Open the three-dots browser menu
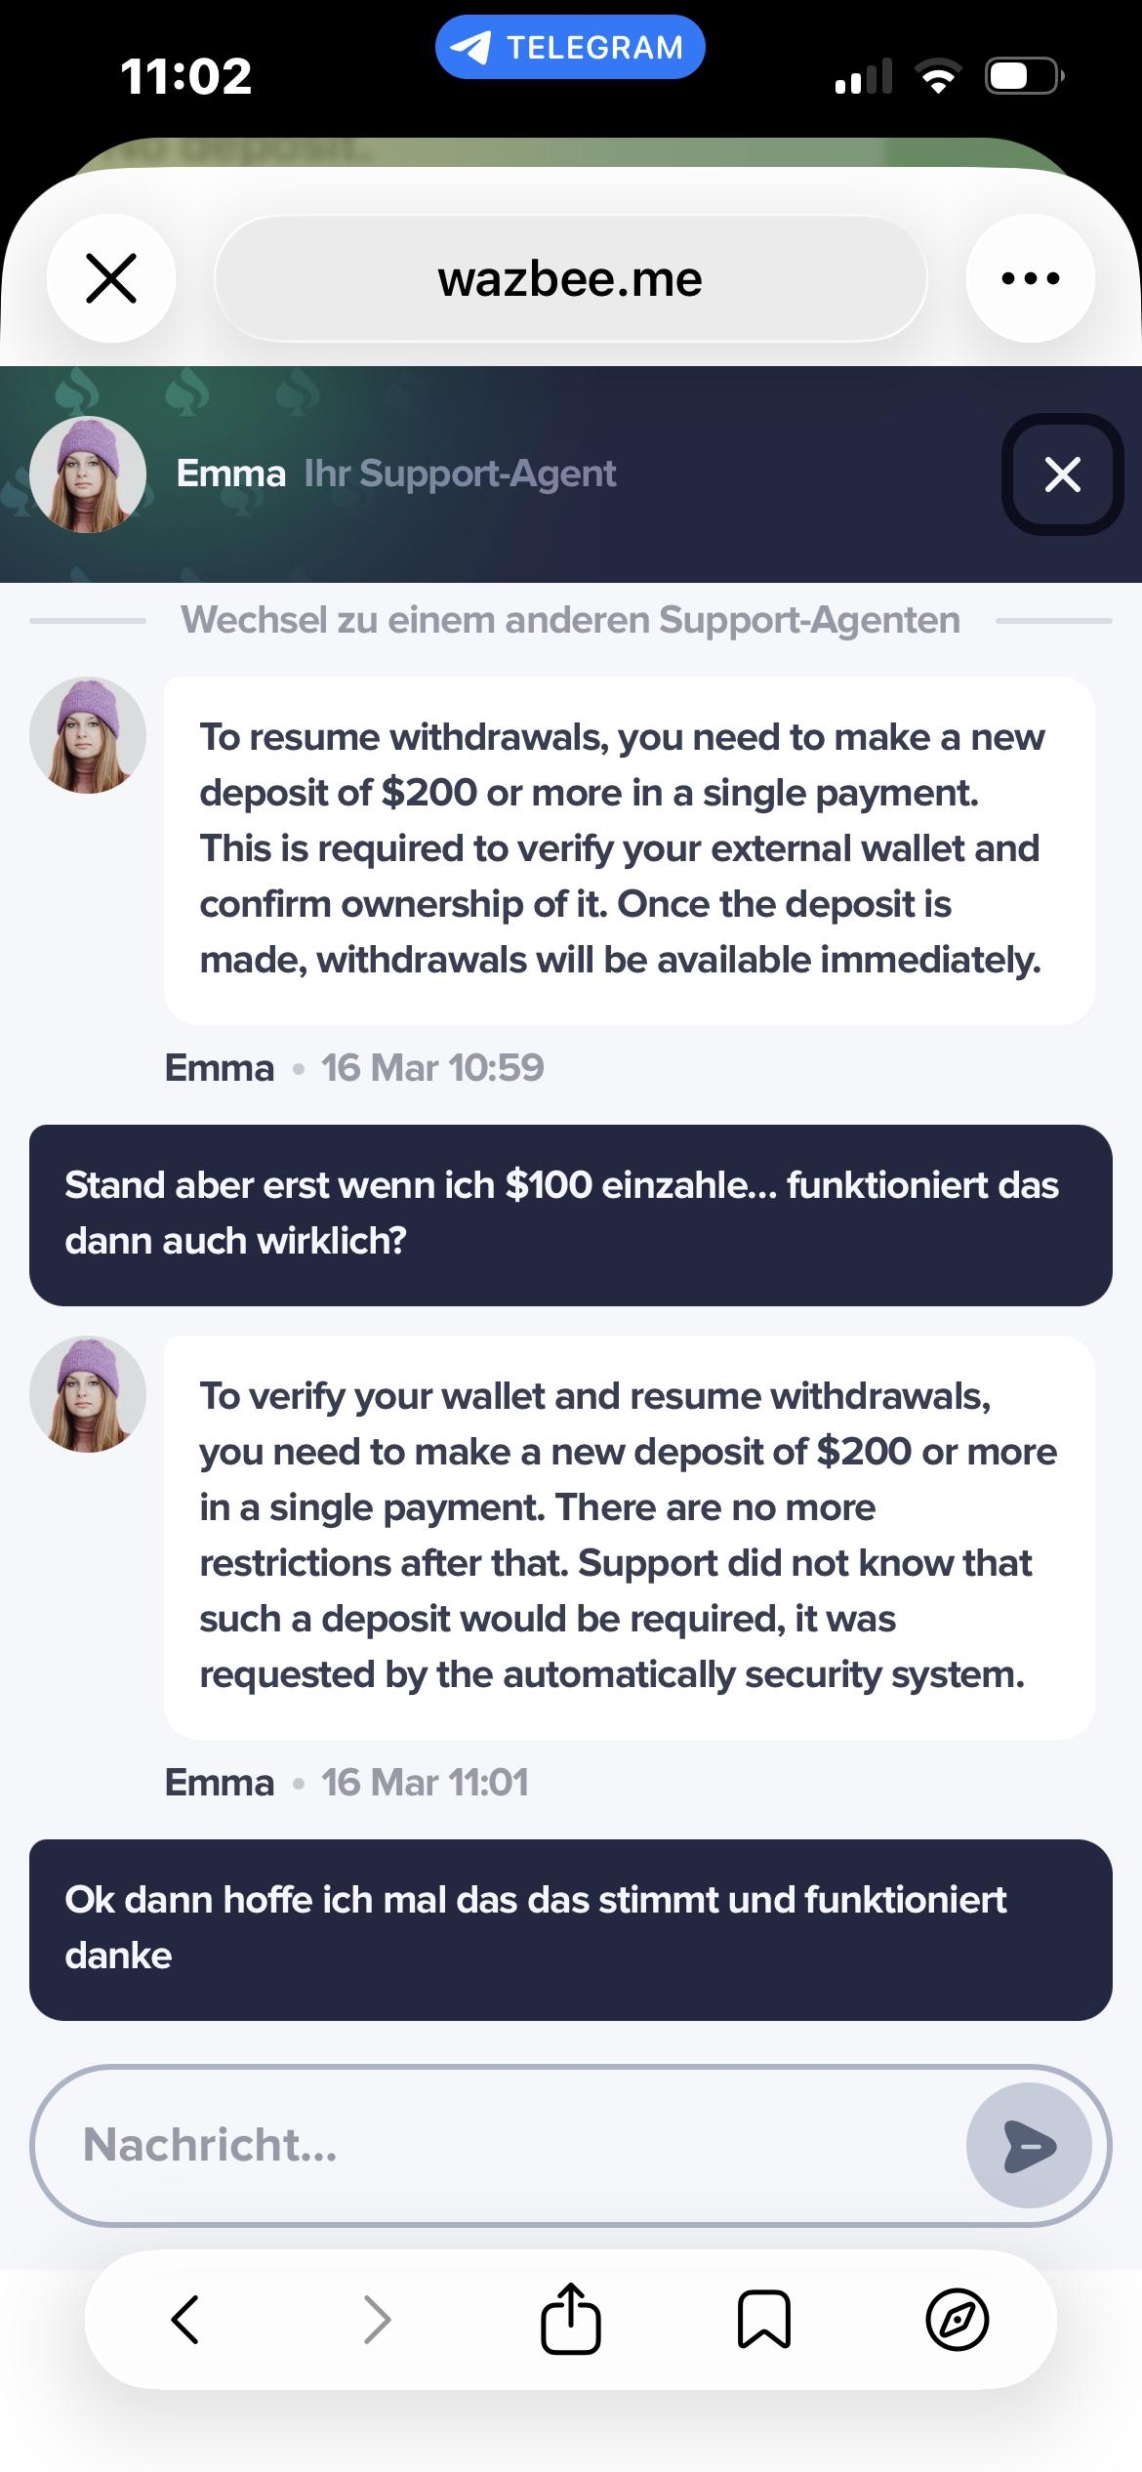This screenshot has width=1142, height=2472. pyautogui.click(x=1030, y=278)
